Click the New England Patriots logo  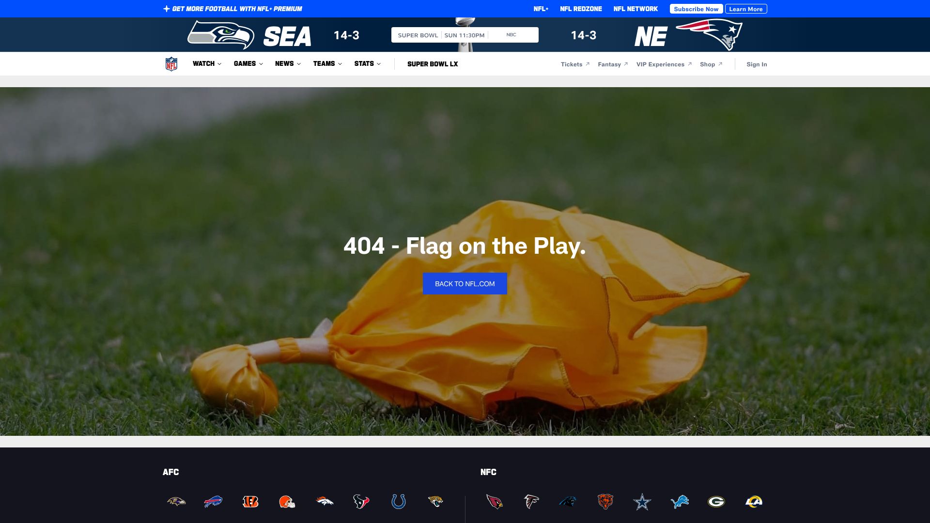pyautogui.click(x=709, y=35)
